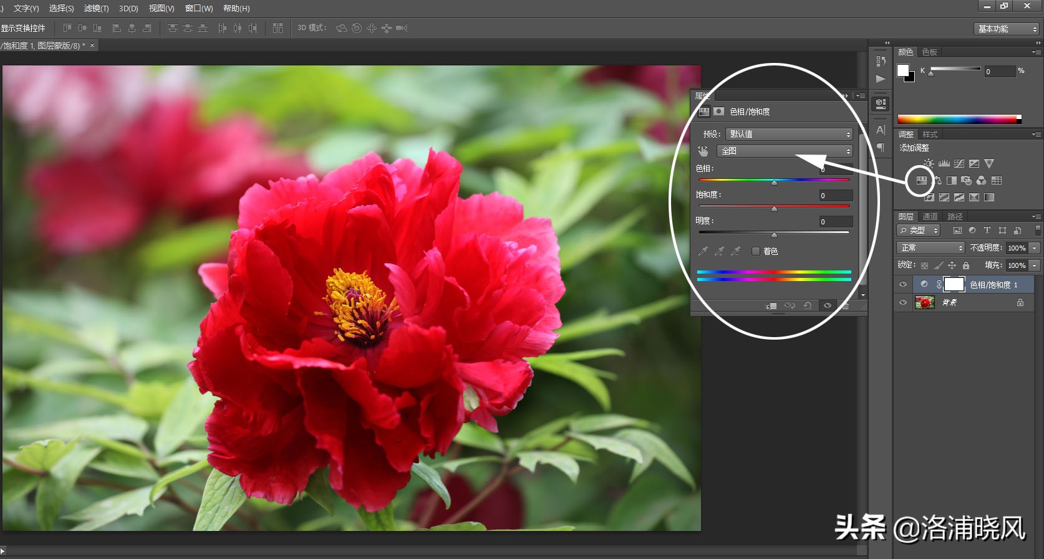Add a Photo Filter adjustment
Screen dimensions: 1044x559
tap(966, 181)
